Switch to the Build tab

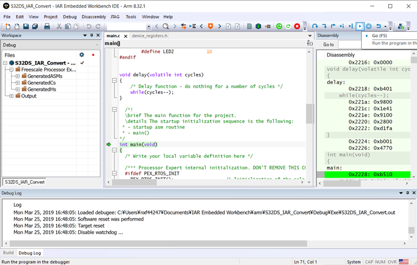[8, 252]
